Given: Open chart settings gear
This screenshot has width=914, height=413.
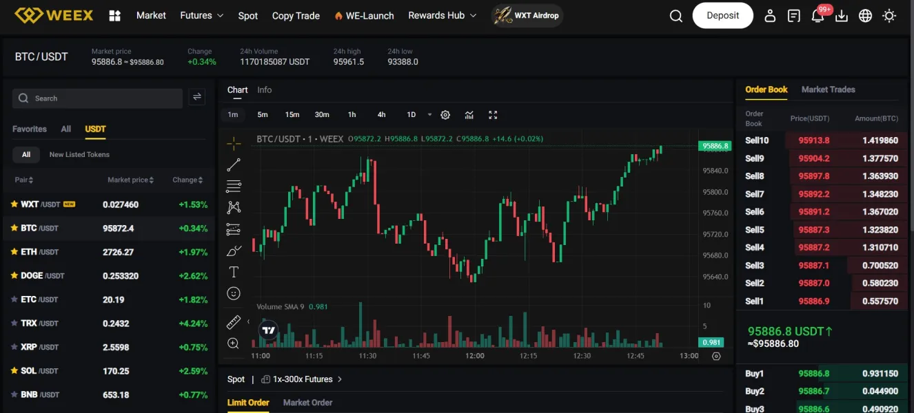Looking at the screenshot, I should coord(445,115).
